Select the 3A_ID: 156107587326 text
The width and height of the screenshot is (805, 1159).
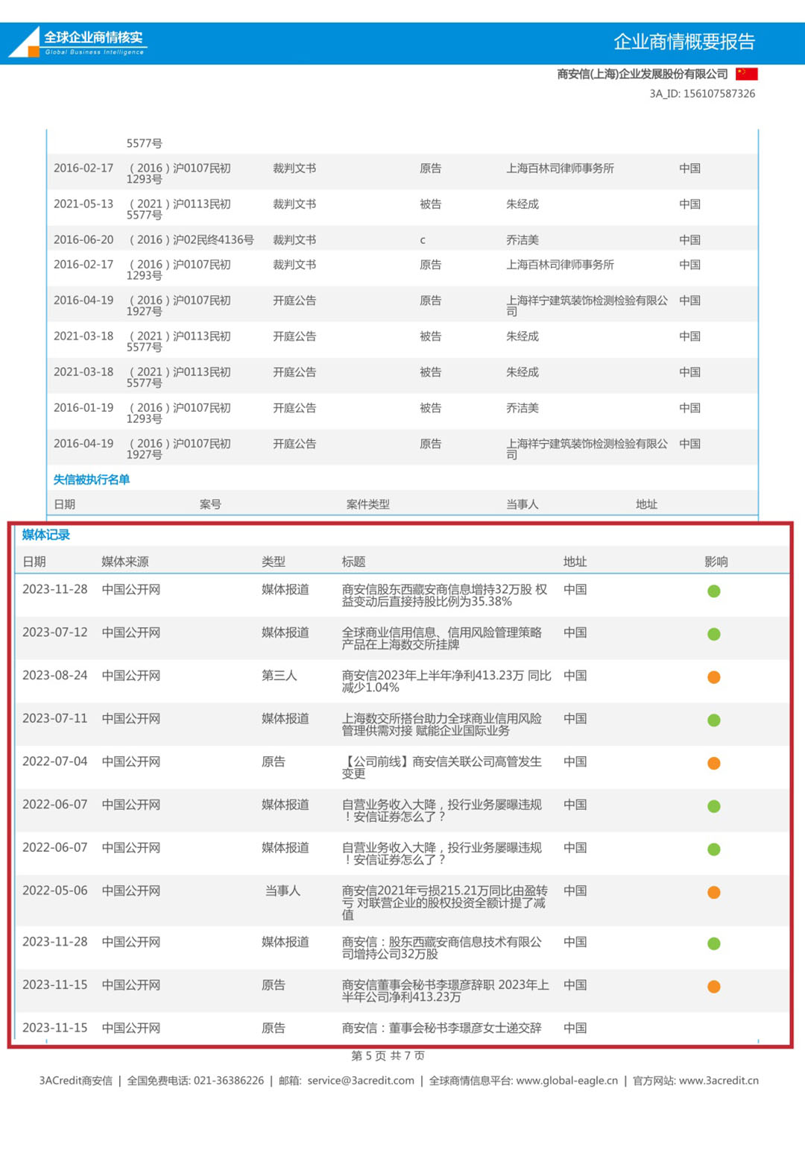point(702,94)
